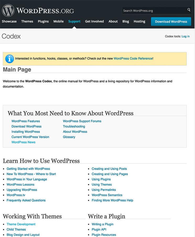Screen dimensions: 195x237
Task: Open the Using Permalinks link
Action: (104, 190)
